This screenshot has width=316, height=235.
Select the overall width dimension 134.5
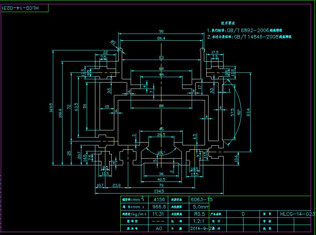tap(159, 191)
